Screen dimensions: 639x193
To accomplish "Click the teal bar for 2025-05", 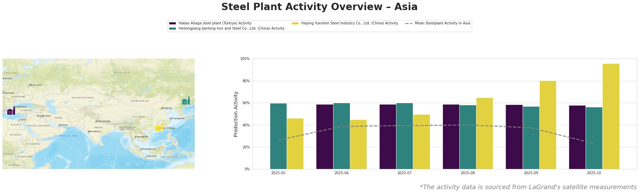I will point(278,136).
